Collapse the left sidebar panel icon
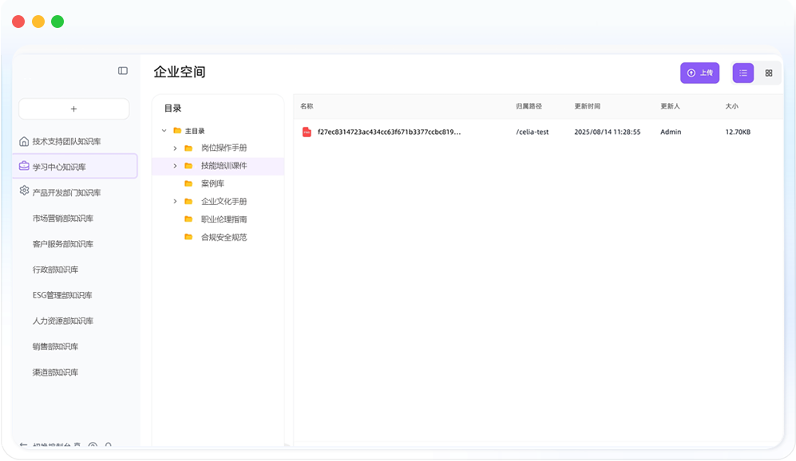 click(x=123, y=71)
